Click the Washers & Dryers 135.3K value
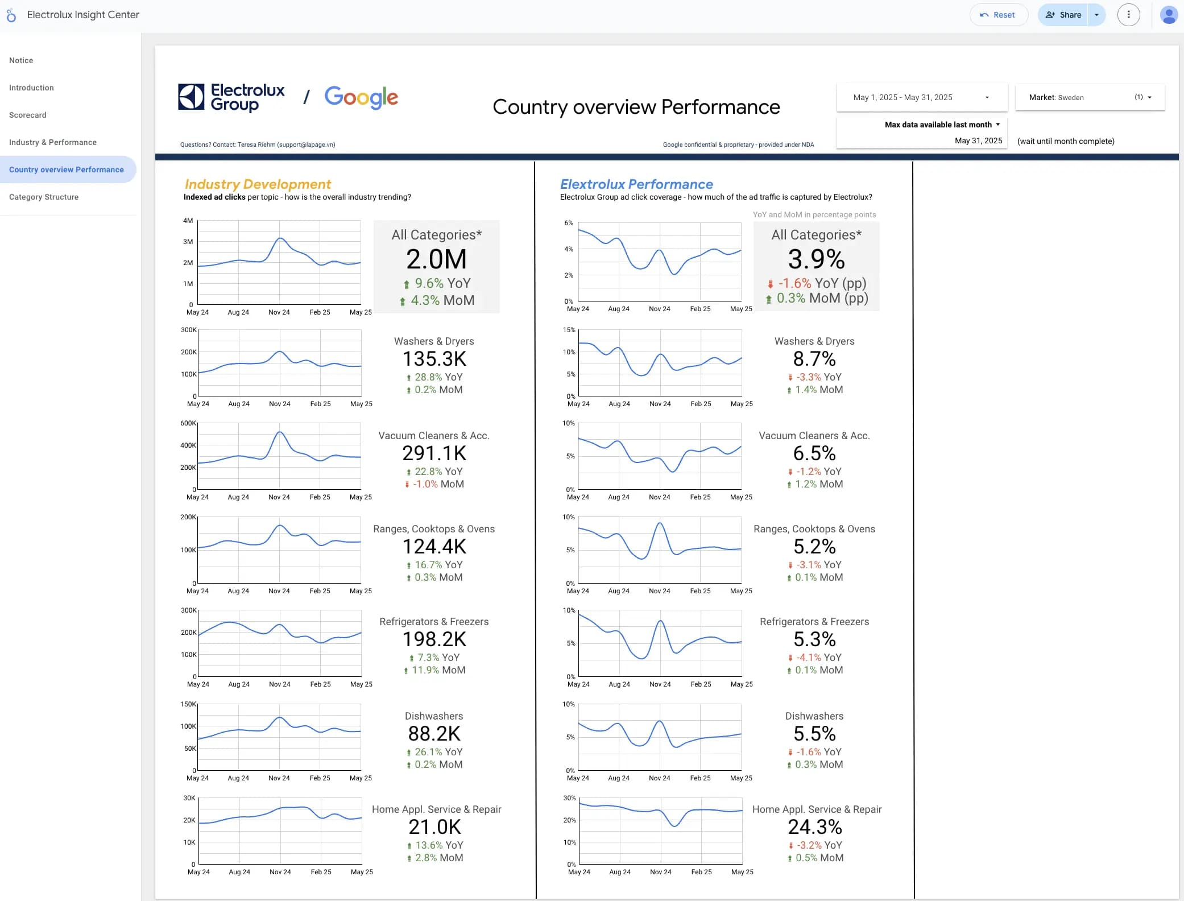The height and width of the screenshot is (901, 1184). pos(434,359)
